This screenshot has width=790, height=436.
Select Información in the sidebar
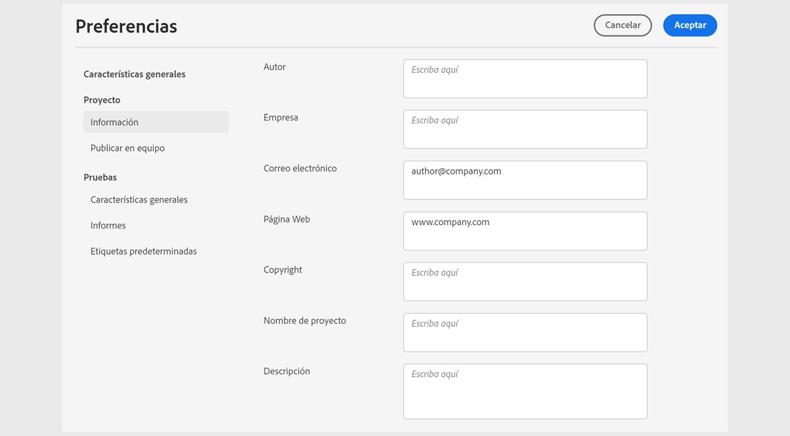(115, 122)
